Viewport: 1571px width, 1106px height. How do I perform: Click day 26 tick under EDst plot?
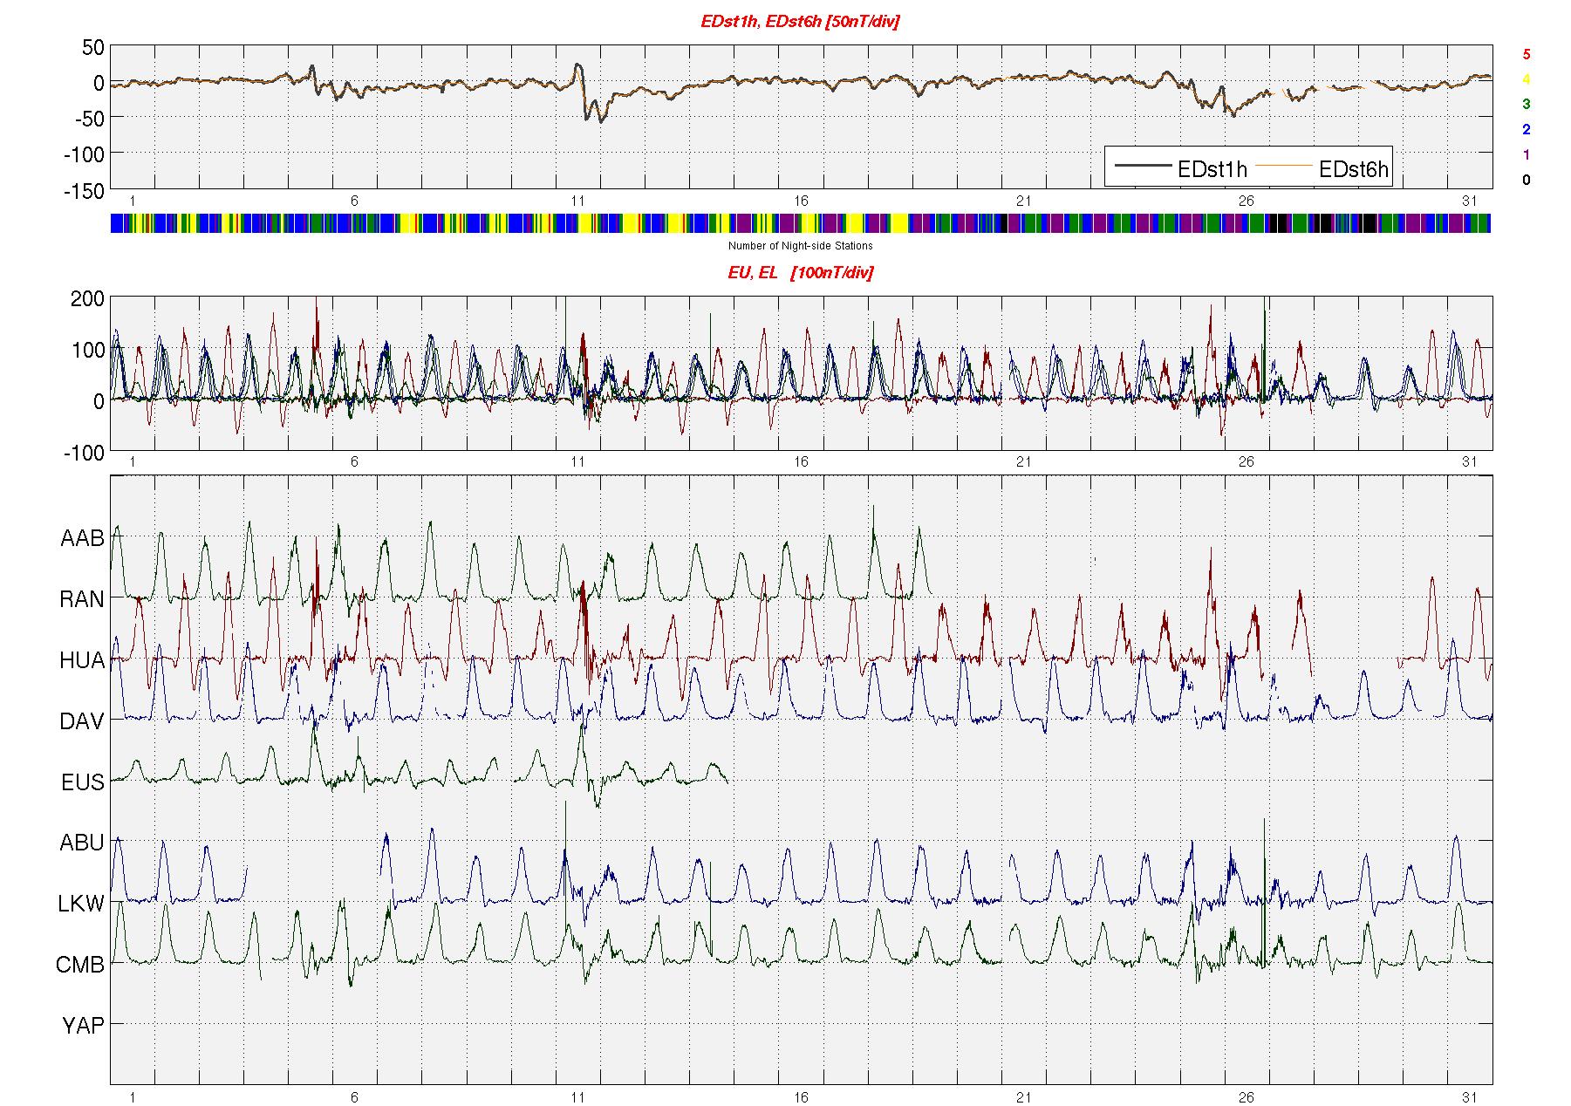1246,201
